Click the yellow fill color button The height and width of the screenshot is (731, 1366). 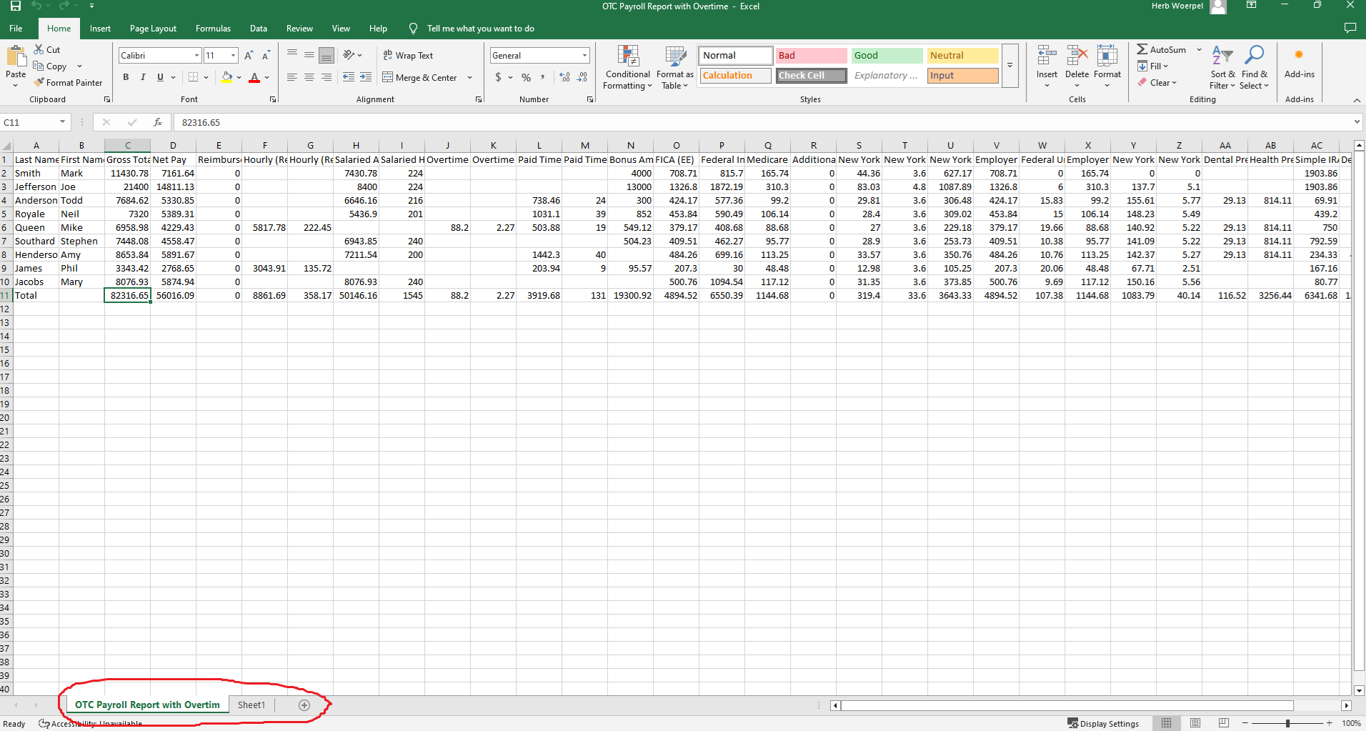pos(226,77)
